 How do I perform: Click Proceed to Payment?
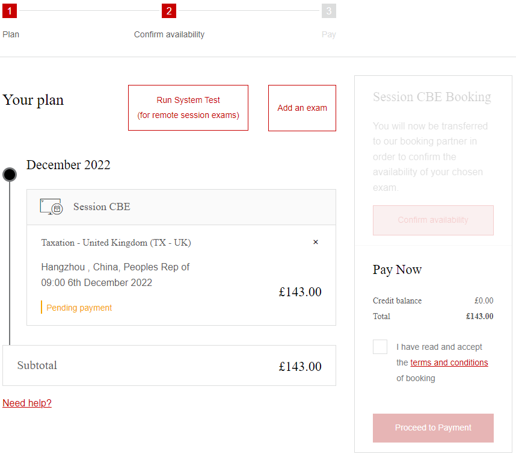pyautogui.click(x=433, y=428)
